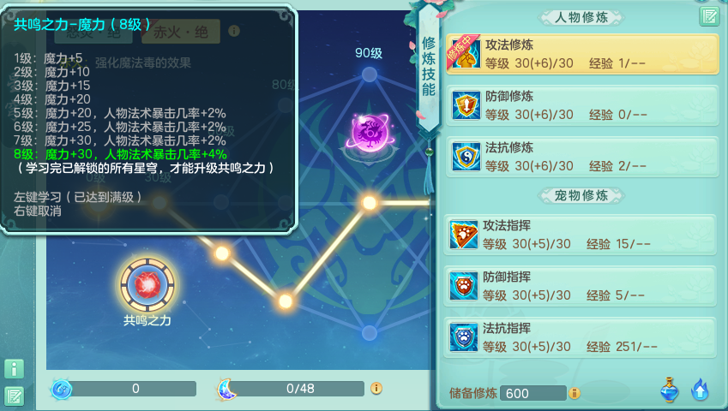Click the 攻法修炼 skill icon
The image size is (728, 411).
(x=464, y=53)
